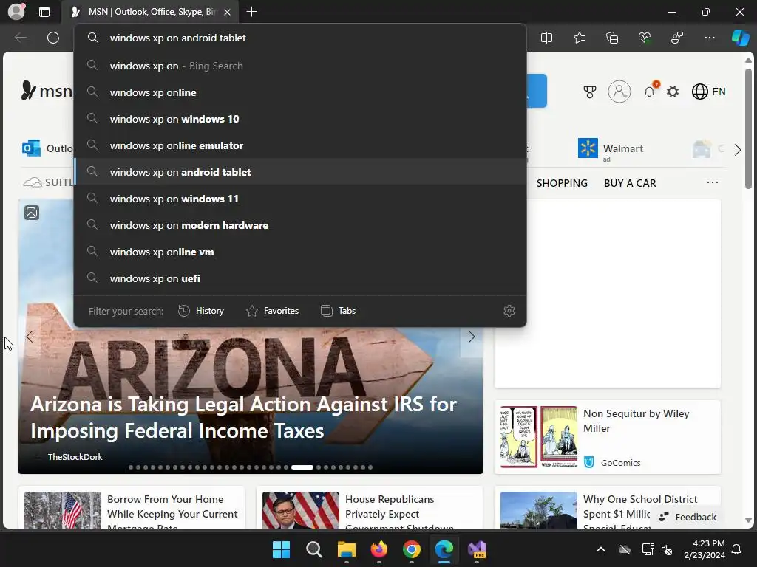Viewport: 757px width, 567px height.
Task: Open Favorites star icon in toolbar
Action: (580, 38)
